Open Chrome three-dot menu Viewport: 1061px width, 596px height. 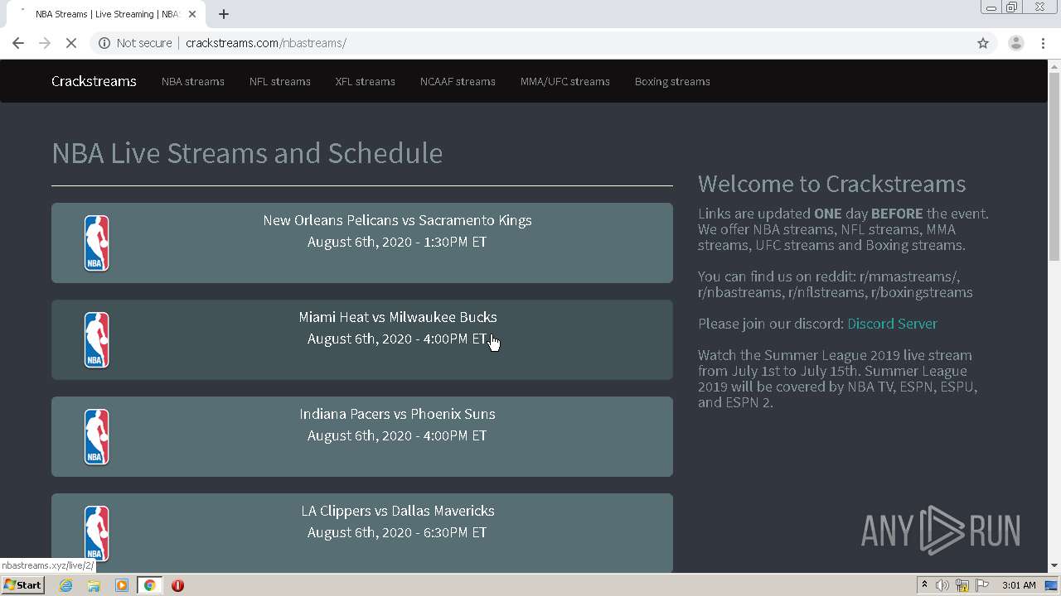click(x=1044, y=43)
